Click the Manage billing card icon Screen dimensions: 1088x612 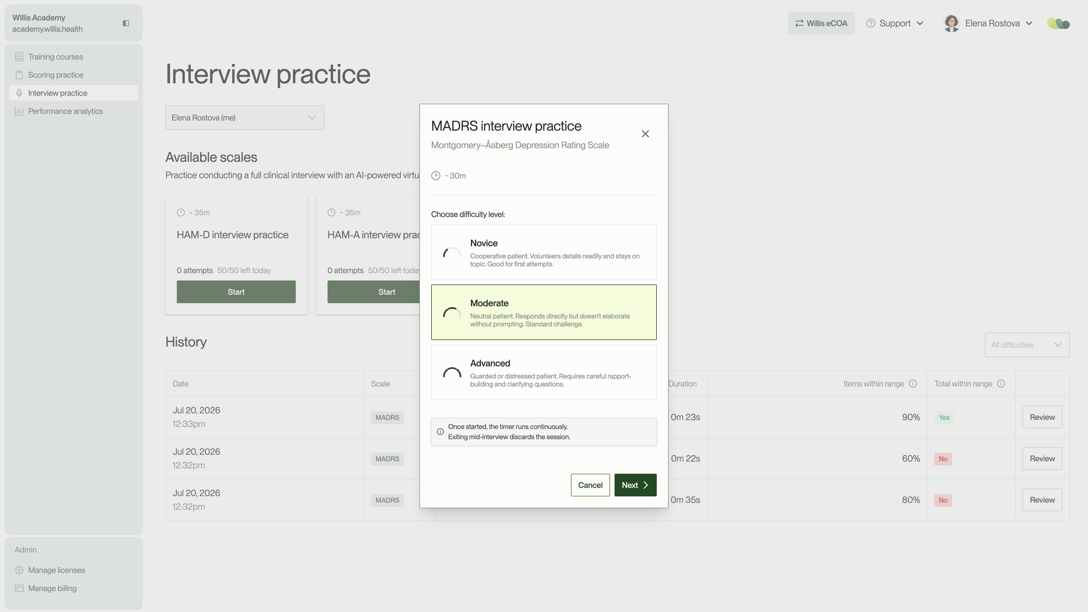19,588
